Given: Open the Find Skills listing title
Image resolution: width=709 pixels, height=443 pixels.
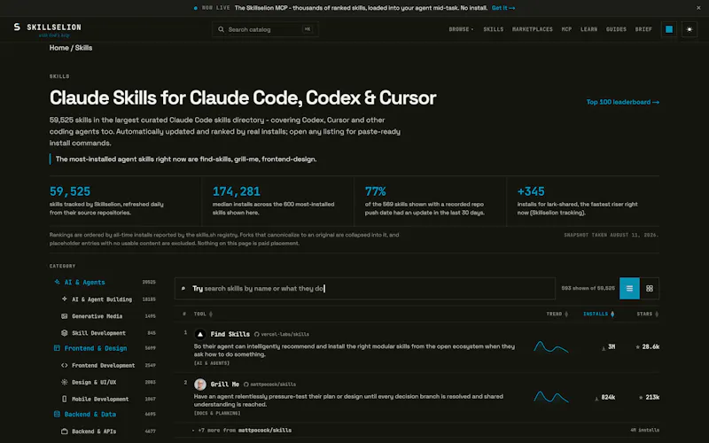Looking at the screenshot, I should [230, 334].
